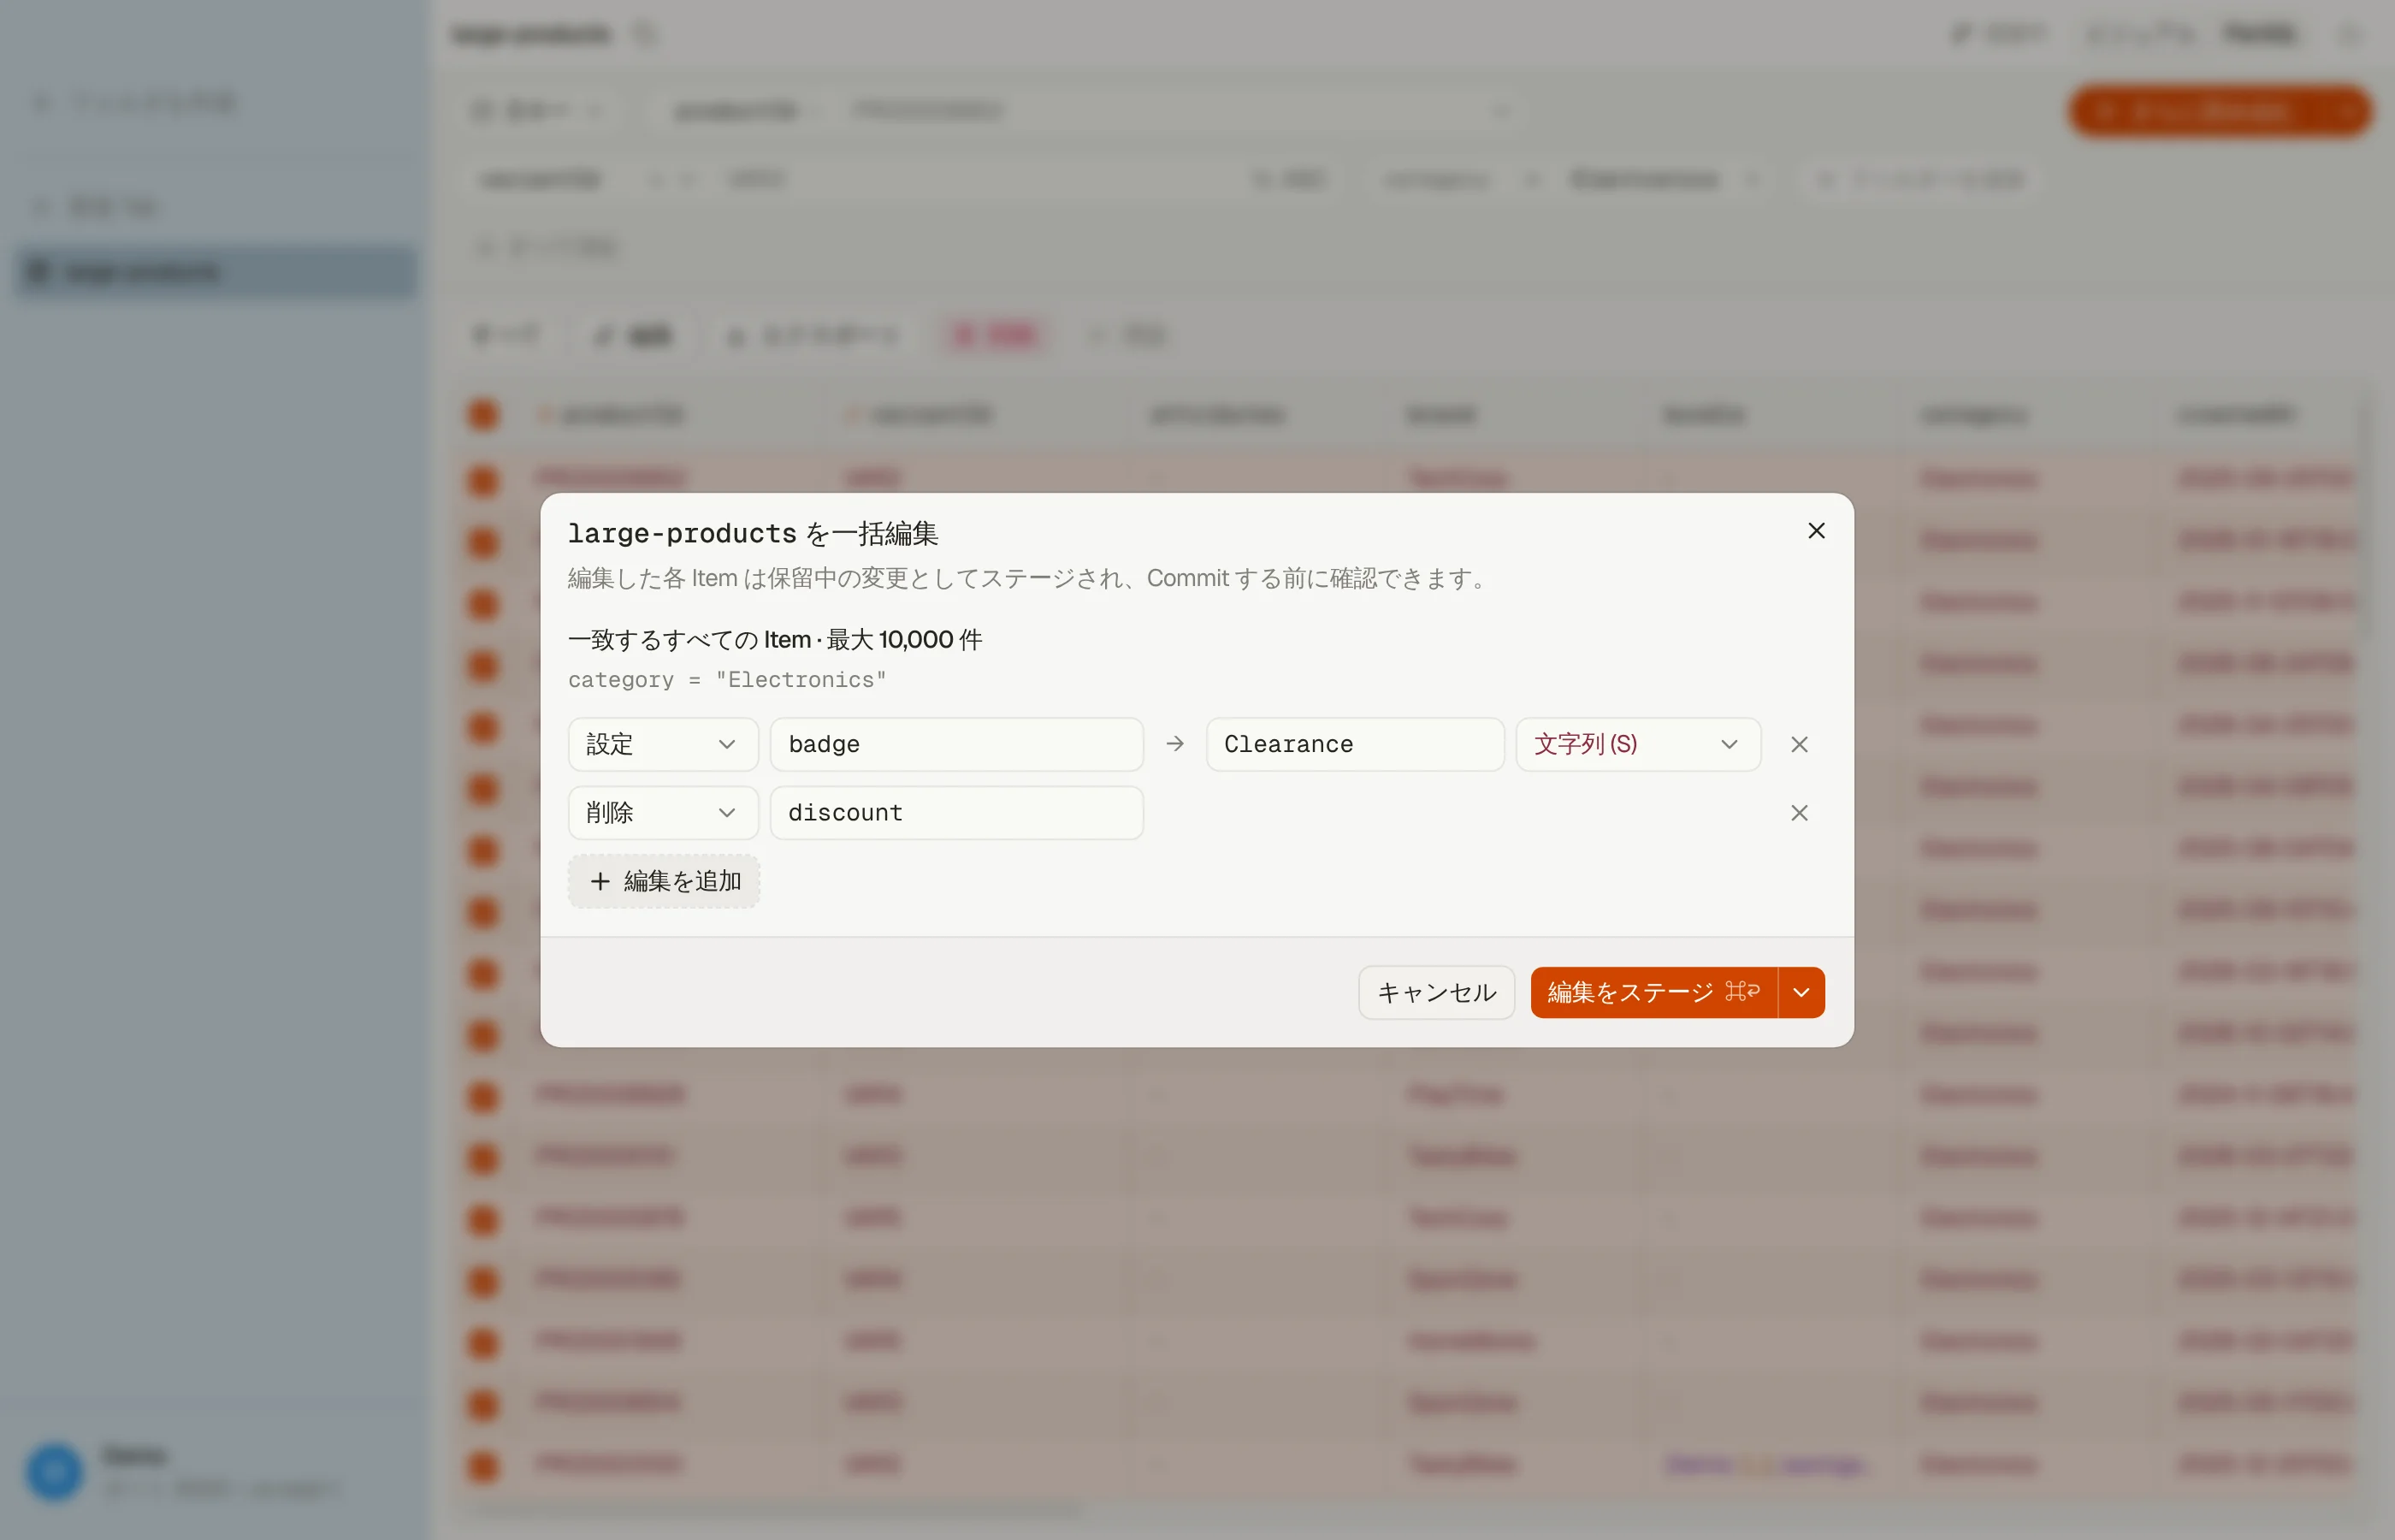Edit the discount attribute field

coord(956,812)
